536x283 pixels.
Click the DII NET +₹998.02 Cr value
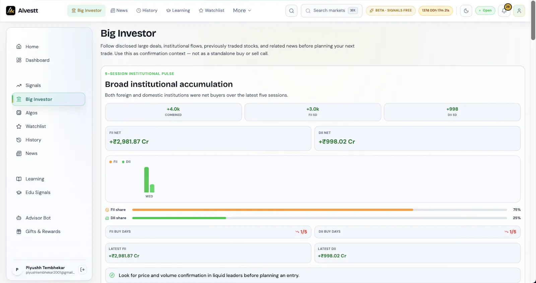[337, 142]
